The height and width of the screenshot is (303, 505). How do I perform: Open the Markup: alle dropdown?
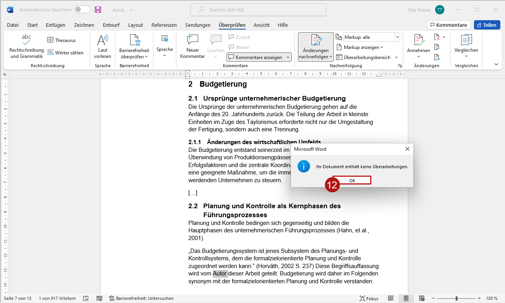tap(371, 37)
